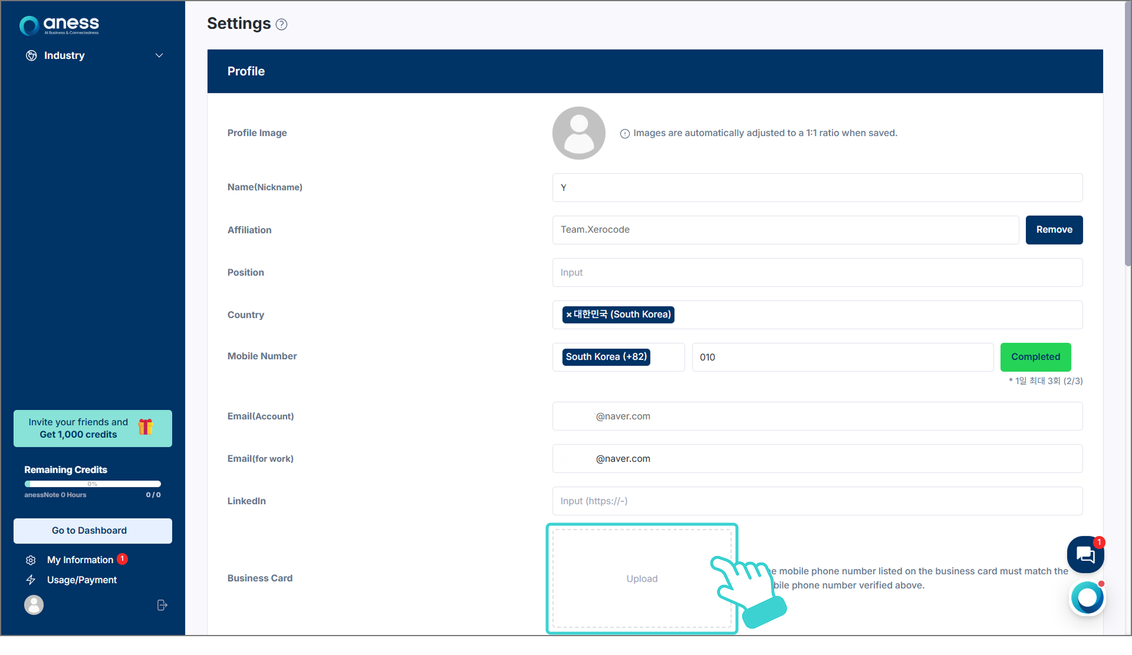Remove the South Korea country tag
The image size is (1132, 655).
pyautogui.click(x=568, y=315)
